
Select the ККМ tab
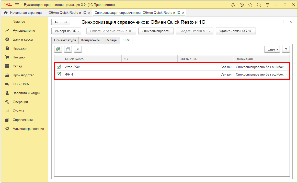coord(126,40)
